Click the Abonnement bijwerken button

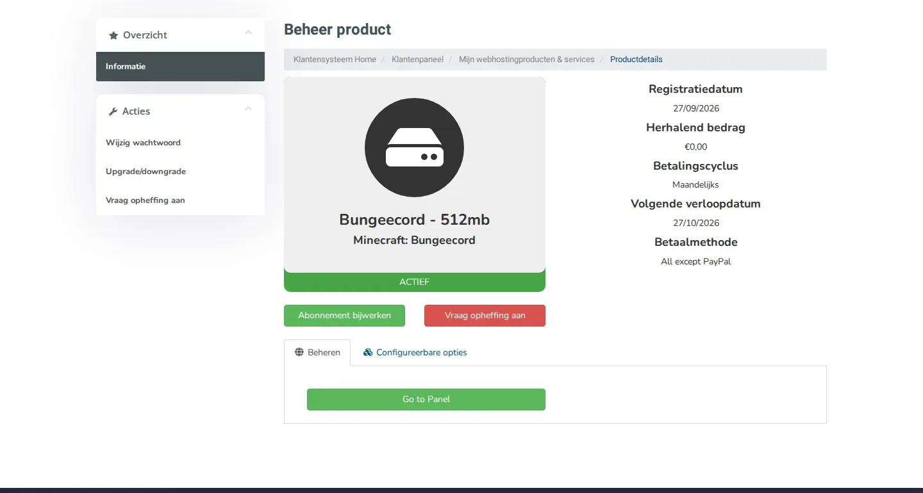click(x=344, y=316)
